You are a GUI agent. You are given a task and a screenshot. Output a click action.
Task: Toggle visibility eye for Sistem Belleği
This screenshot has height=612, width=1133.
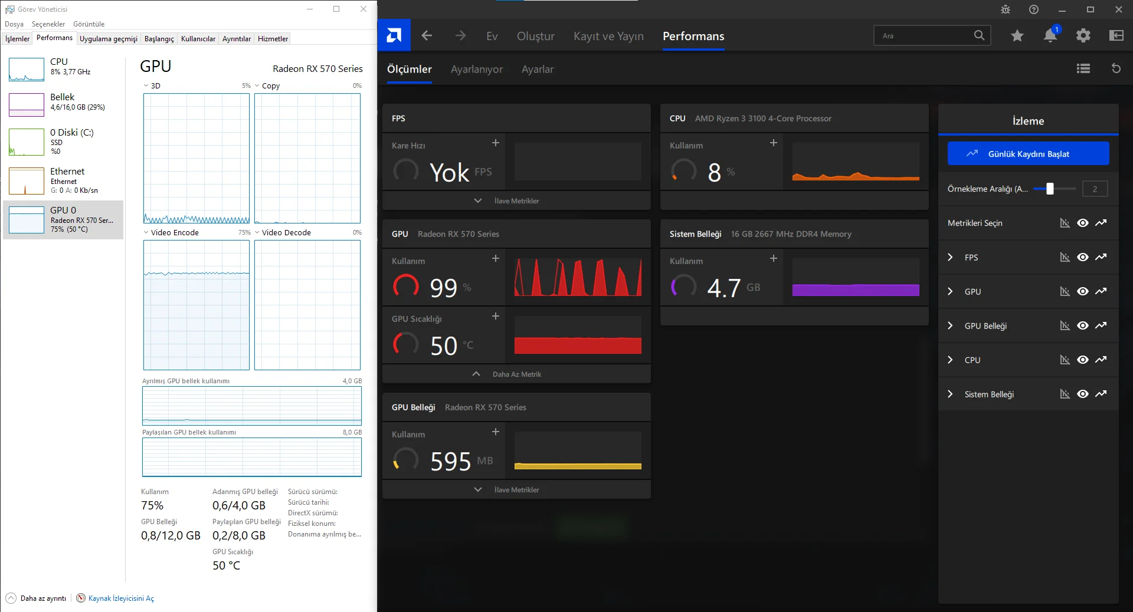click(1082, 394)
